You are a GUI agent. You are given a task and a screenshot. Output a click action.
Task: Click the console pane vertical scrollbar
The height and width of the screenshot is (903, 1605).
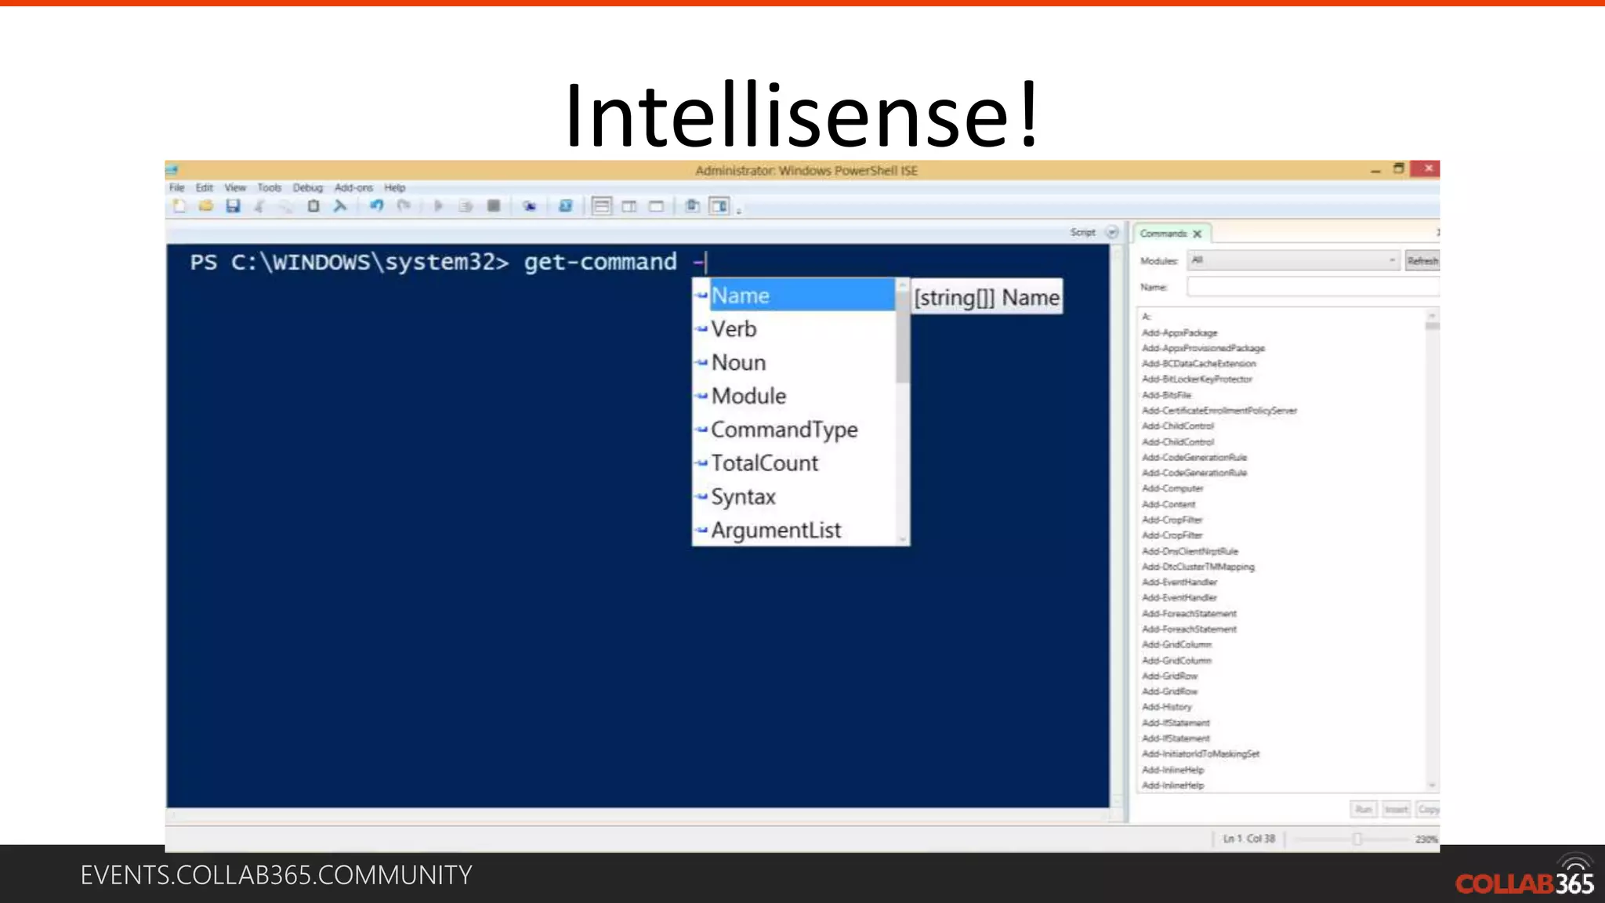(1118, 525)
